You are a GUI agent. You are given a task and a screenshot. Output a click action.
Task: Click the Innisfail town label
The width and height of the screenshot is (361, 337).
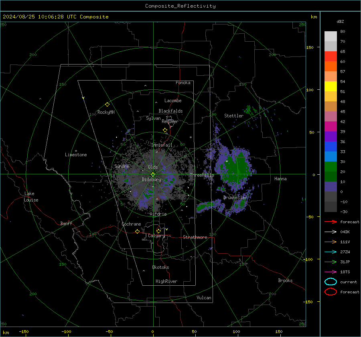click(x=162, y=145)
